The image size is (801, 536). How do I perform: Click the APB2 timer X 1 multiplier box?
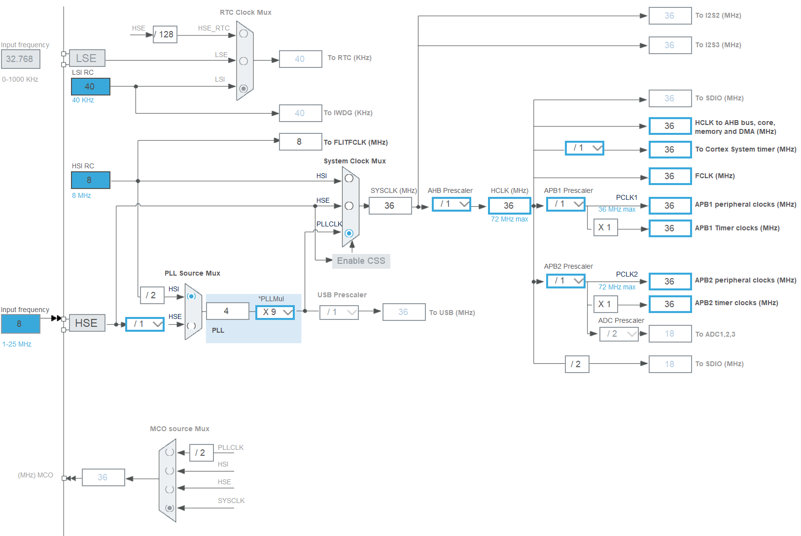tap(605, 304)
